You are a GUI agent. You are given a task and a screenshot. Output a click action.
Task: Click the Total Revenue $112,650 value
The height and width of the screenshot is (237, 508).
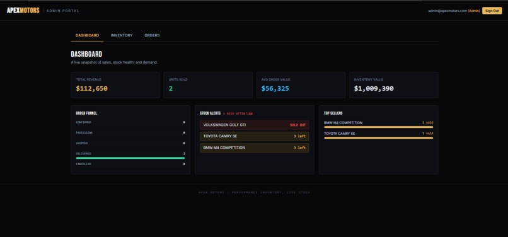91,88
